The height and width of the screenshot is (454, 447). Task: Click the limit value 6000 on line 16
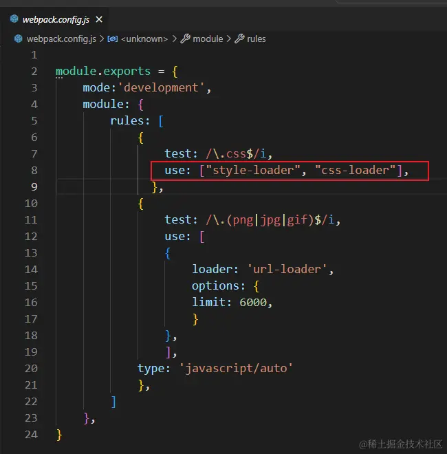(253, 303)
